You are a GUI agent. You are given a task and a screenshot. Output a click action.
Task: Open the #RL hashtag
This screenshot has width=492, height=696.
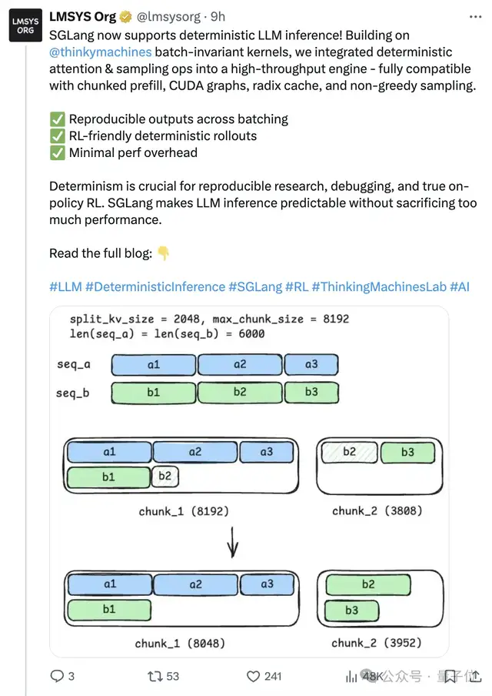(297, 287)
